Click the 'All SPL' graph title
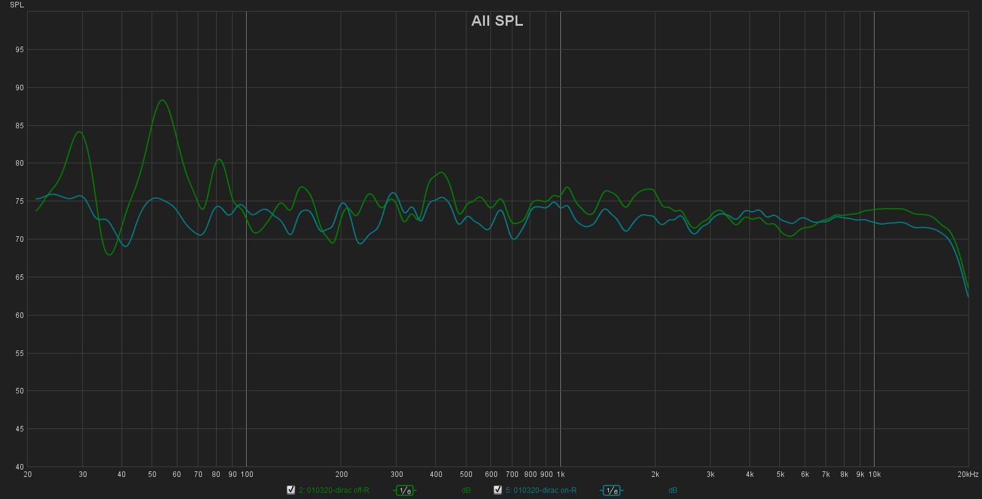Image resolution: width=982 pixels, height=499 pixels. (x=497, y=21)
